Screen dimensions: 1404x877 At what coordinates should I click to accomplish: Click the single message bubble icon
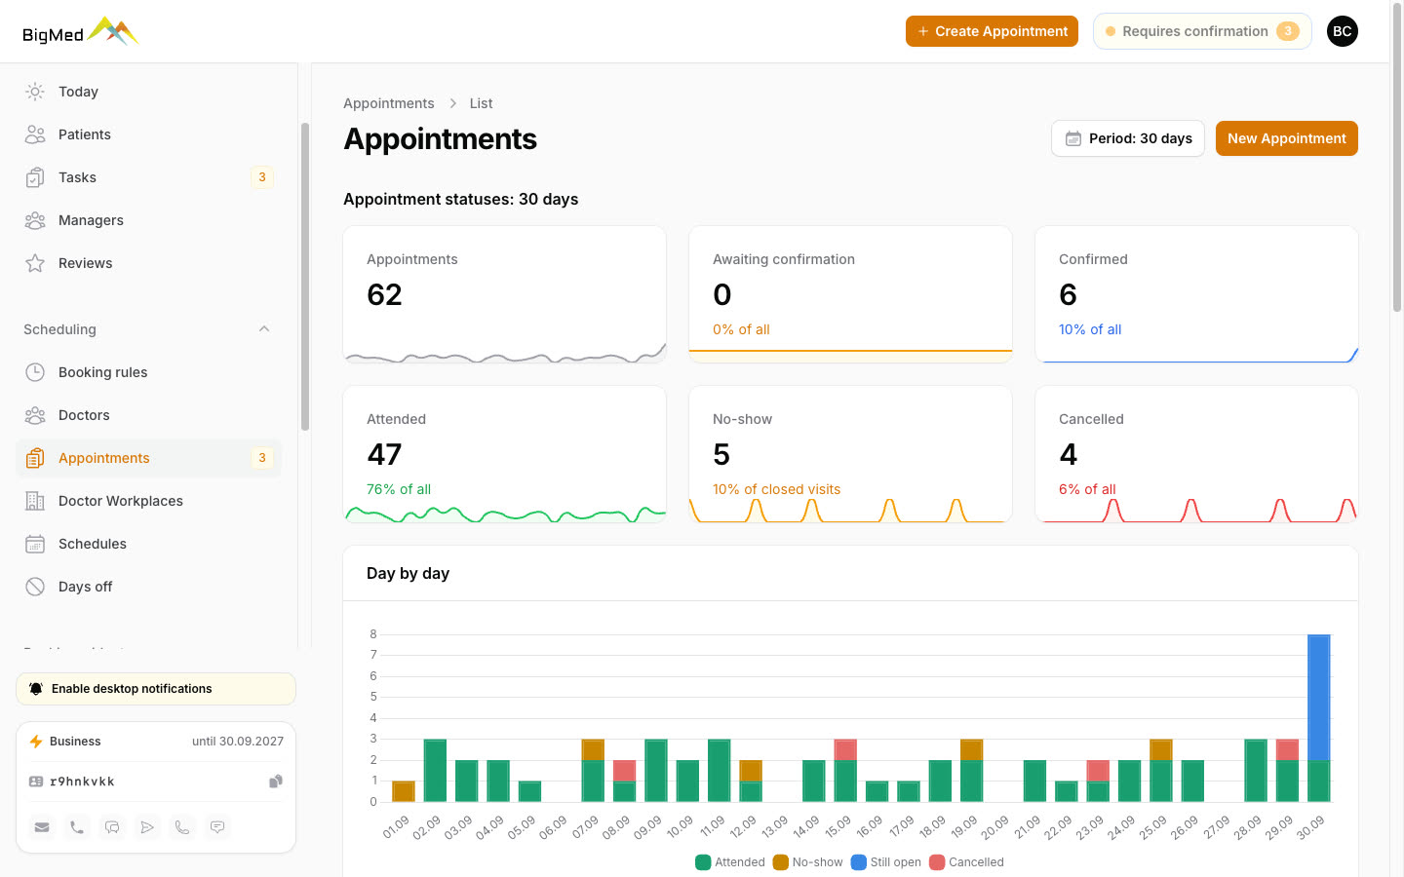217,827
